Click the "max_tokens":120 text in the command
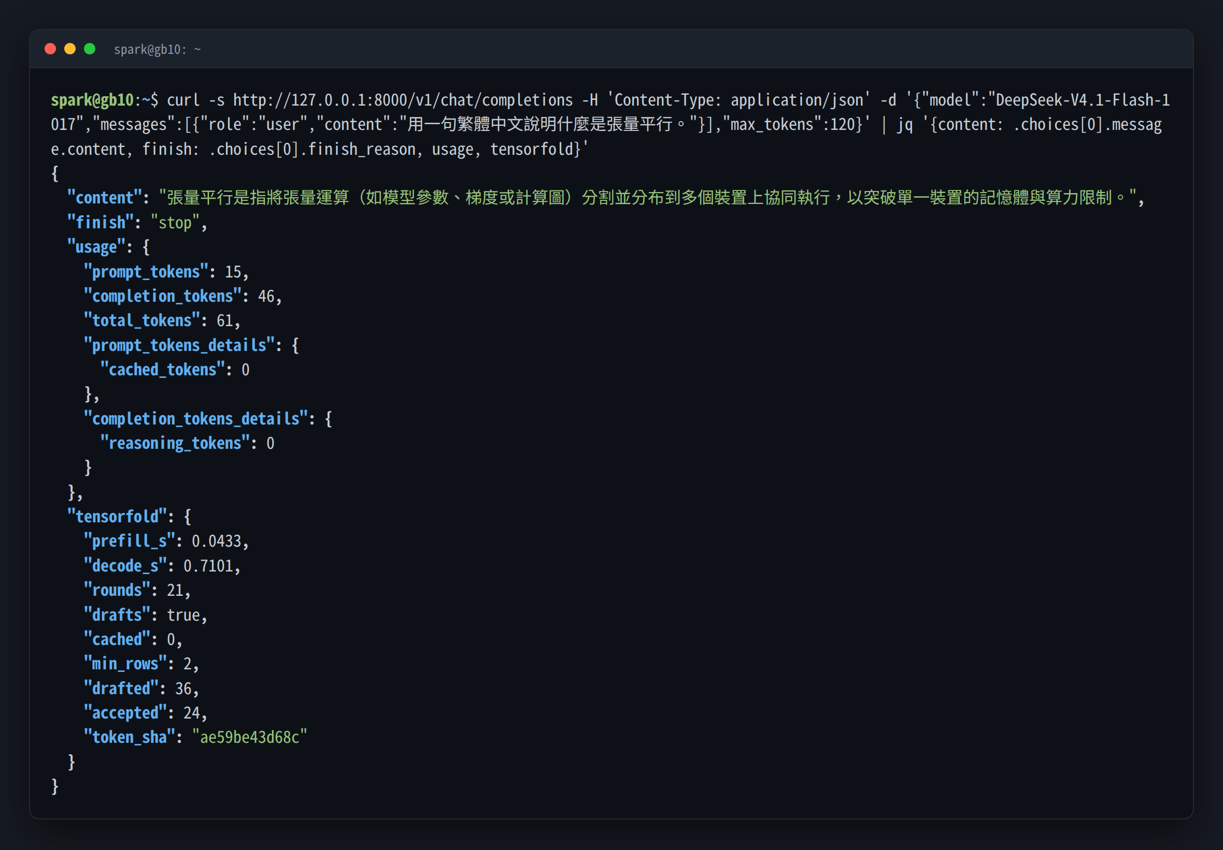 [788, 125]
